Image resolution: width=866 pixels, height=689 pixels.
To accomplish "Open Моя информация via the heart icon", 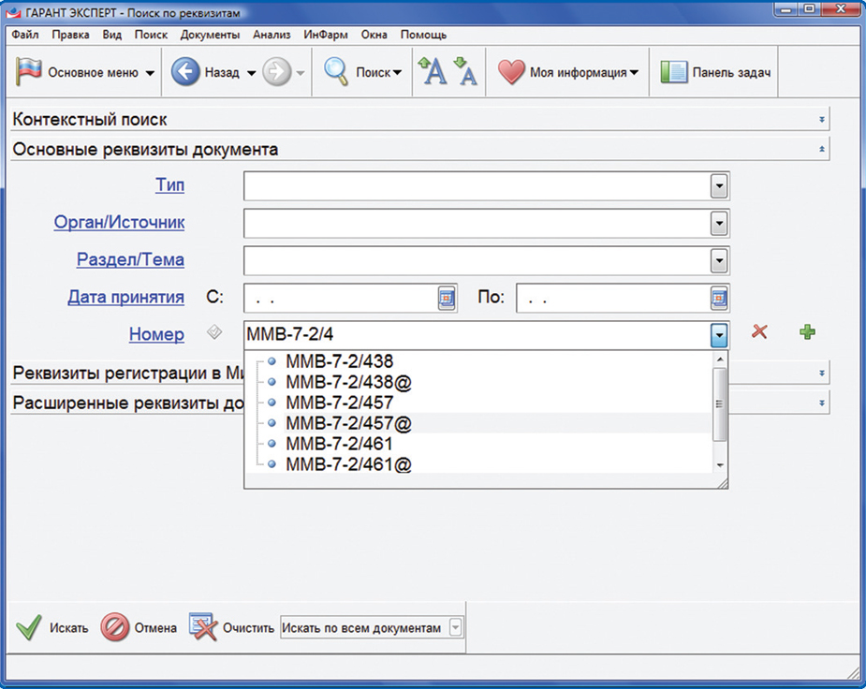I will point(511,73).
